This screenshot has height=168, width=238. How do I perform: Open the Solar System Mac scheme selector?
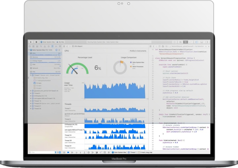pos(48,42)
